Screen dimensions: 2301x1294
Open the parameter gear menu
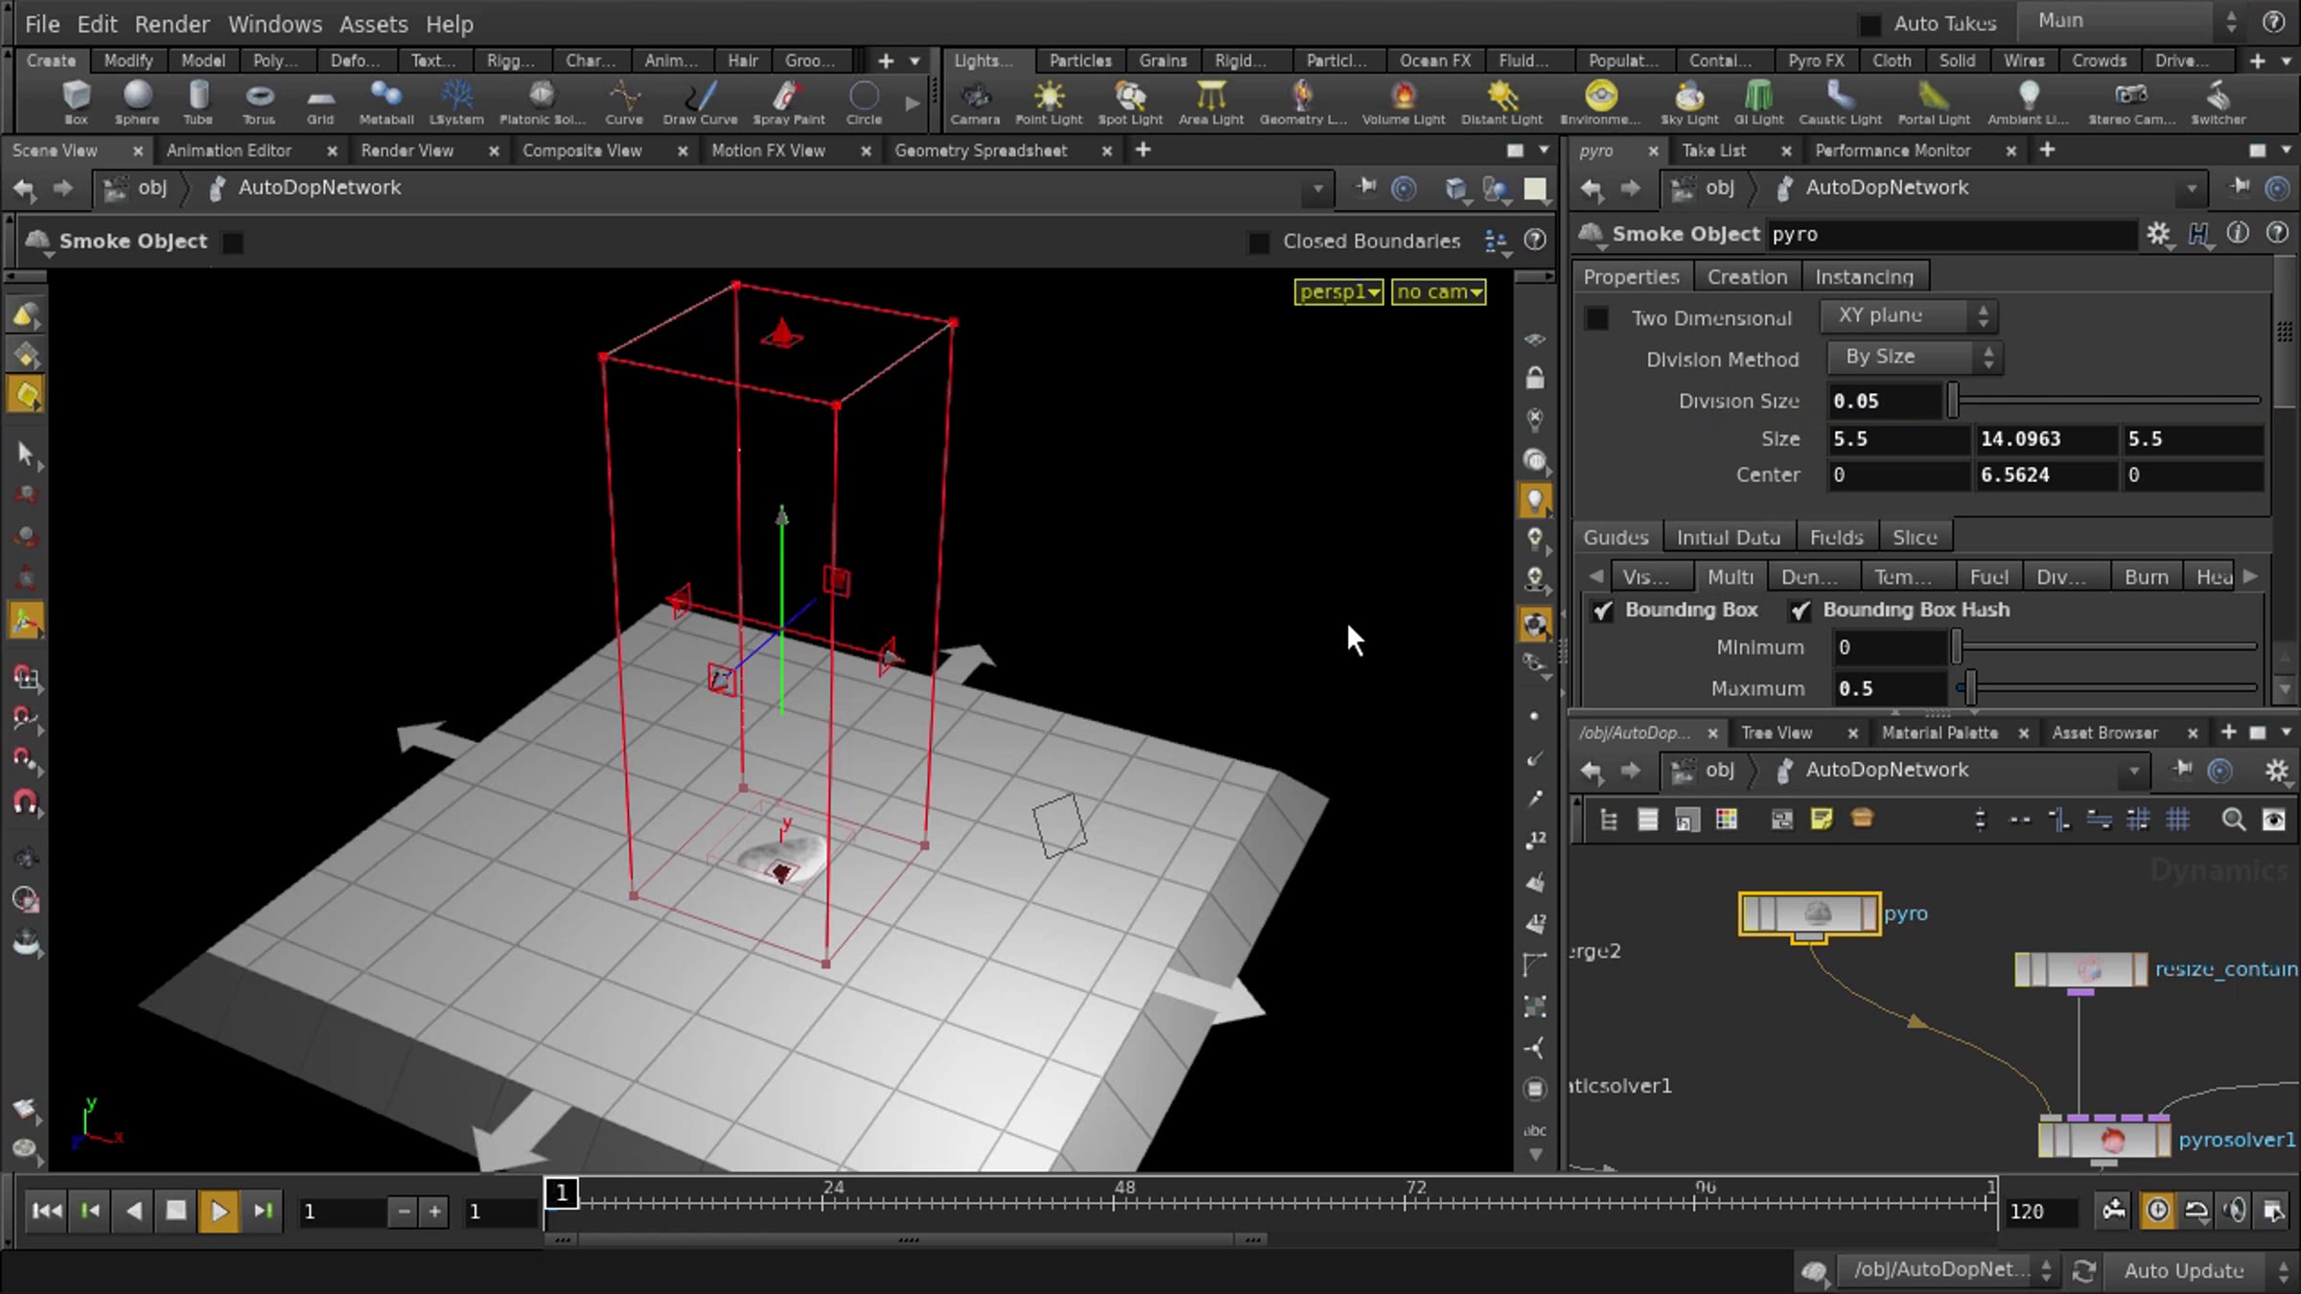(2158, 234)
